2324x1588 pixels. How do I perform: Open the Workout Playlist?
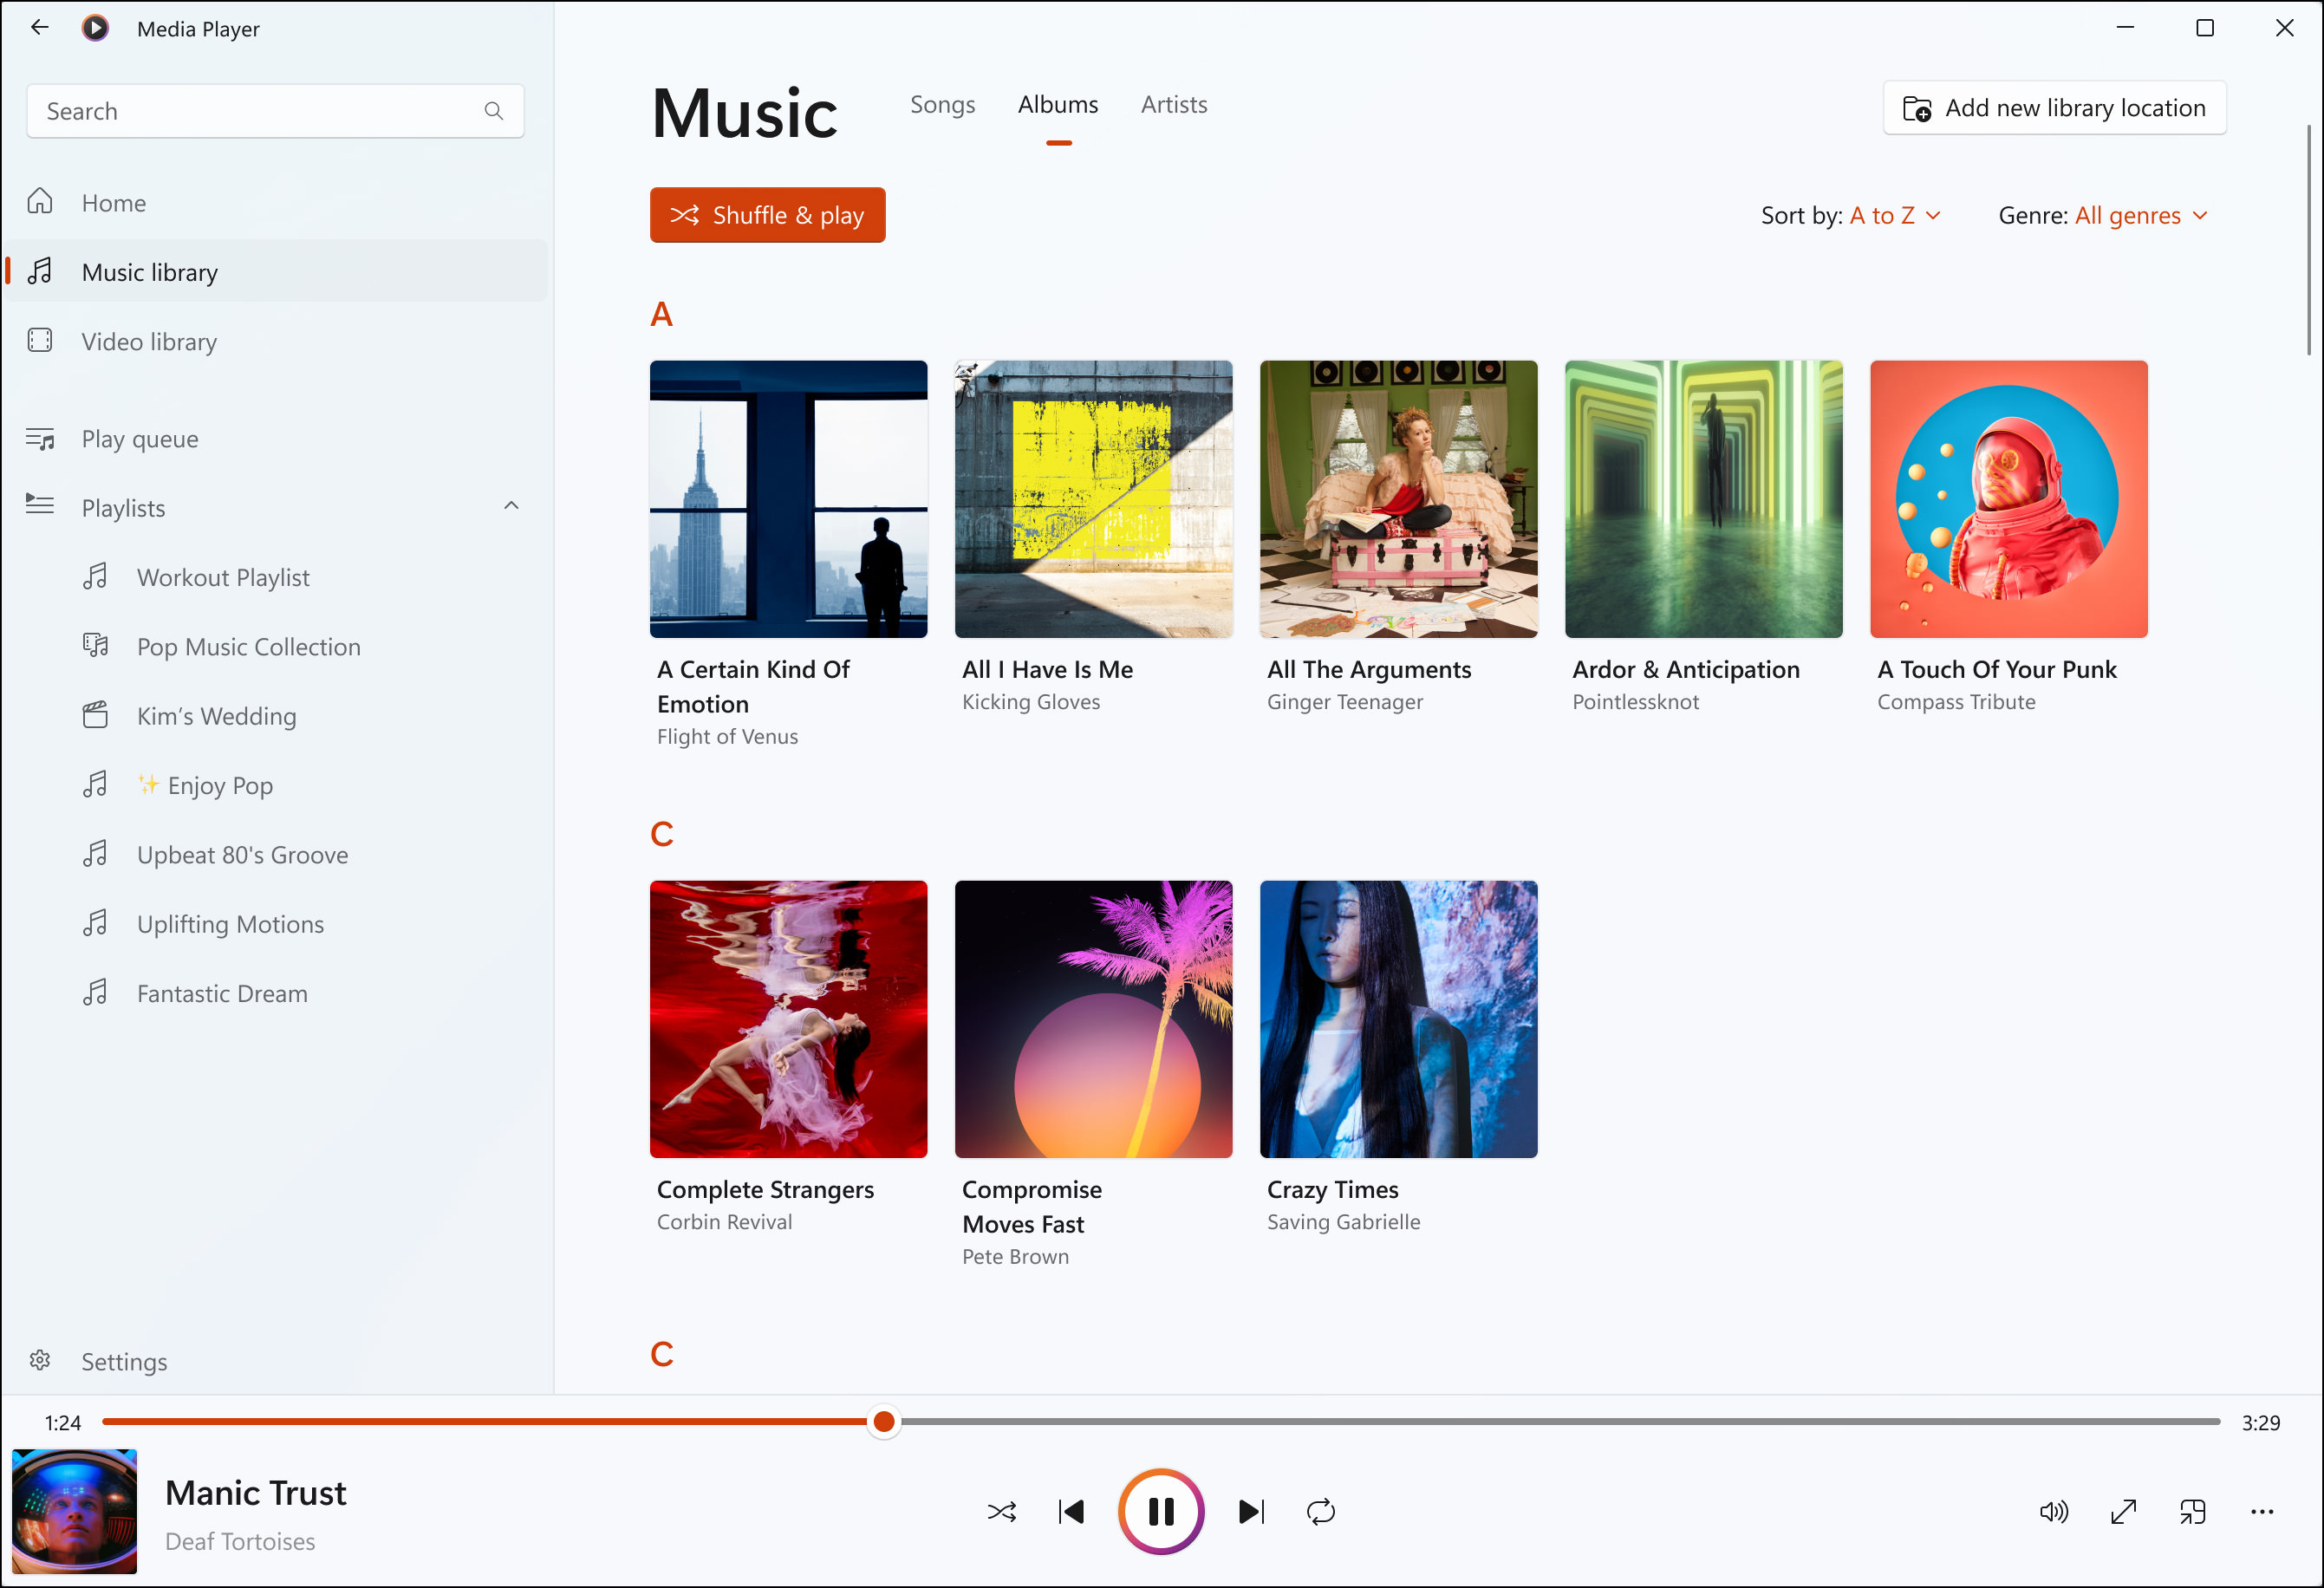click(276, 578)
